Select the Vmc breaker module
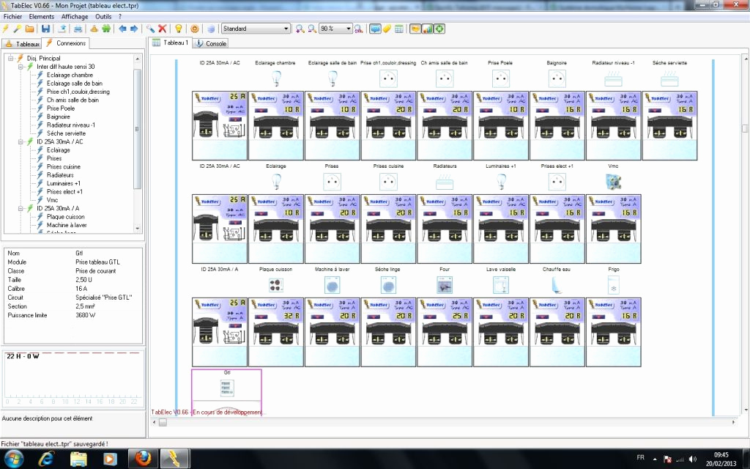750x469 pixels. coord(614,229)
